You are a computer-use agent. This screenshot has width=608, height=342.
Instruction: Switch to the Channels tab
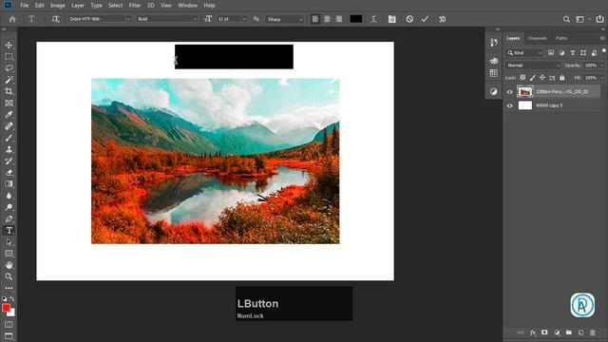(538, 38)
